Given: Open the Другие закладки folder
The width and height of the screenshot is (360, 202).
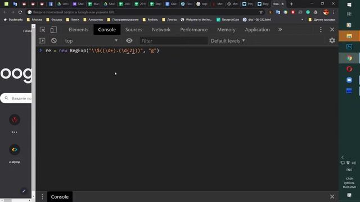Looking at the screenshot, I should (322, 20).
